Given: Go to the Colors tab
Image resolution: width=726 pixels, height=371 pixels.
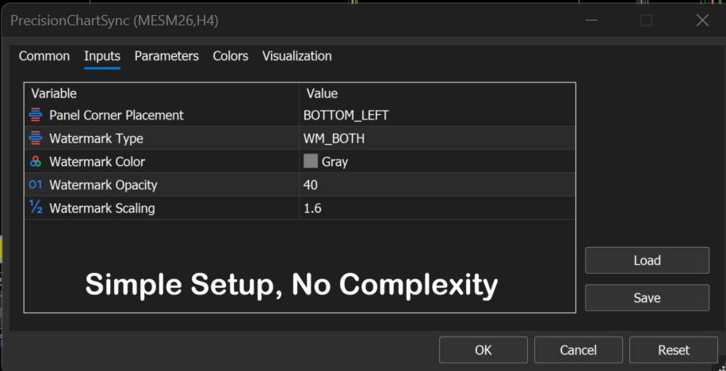Looking at the screenshot, I should 231,56.
